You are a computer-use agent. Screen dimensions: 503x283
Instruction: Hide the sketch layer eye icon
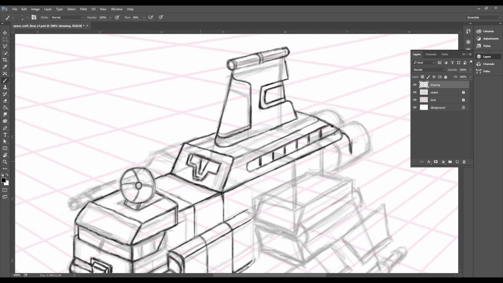415,92
